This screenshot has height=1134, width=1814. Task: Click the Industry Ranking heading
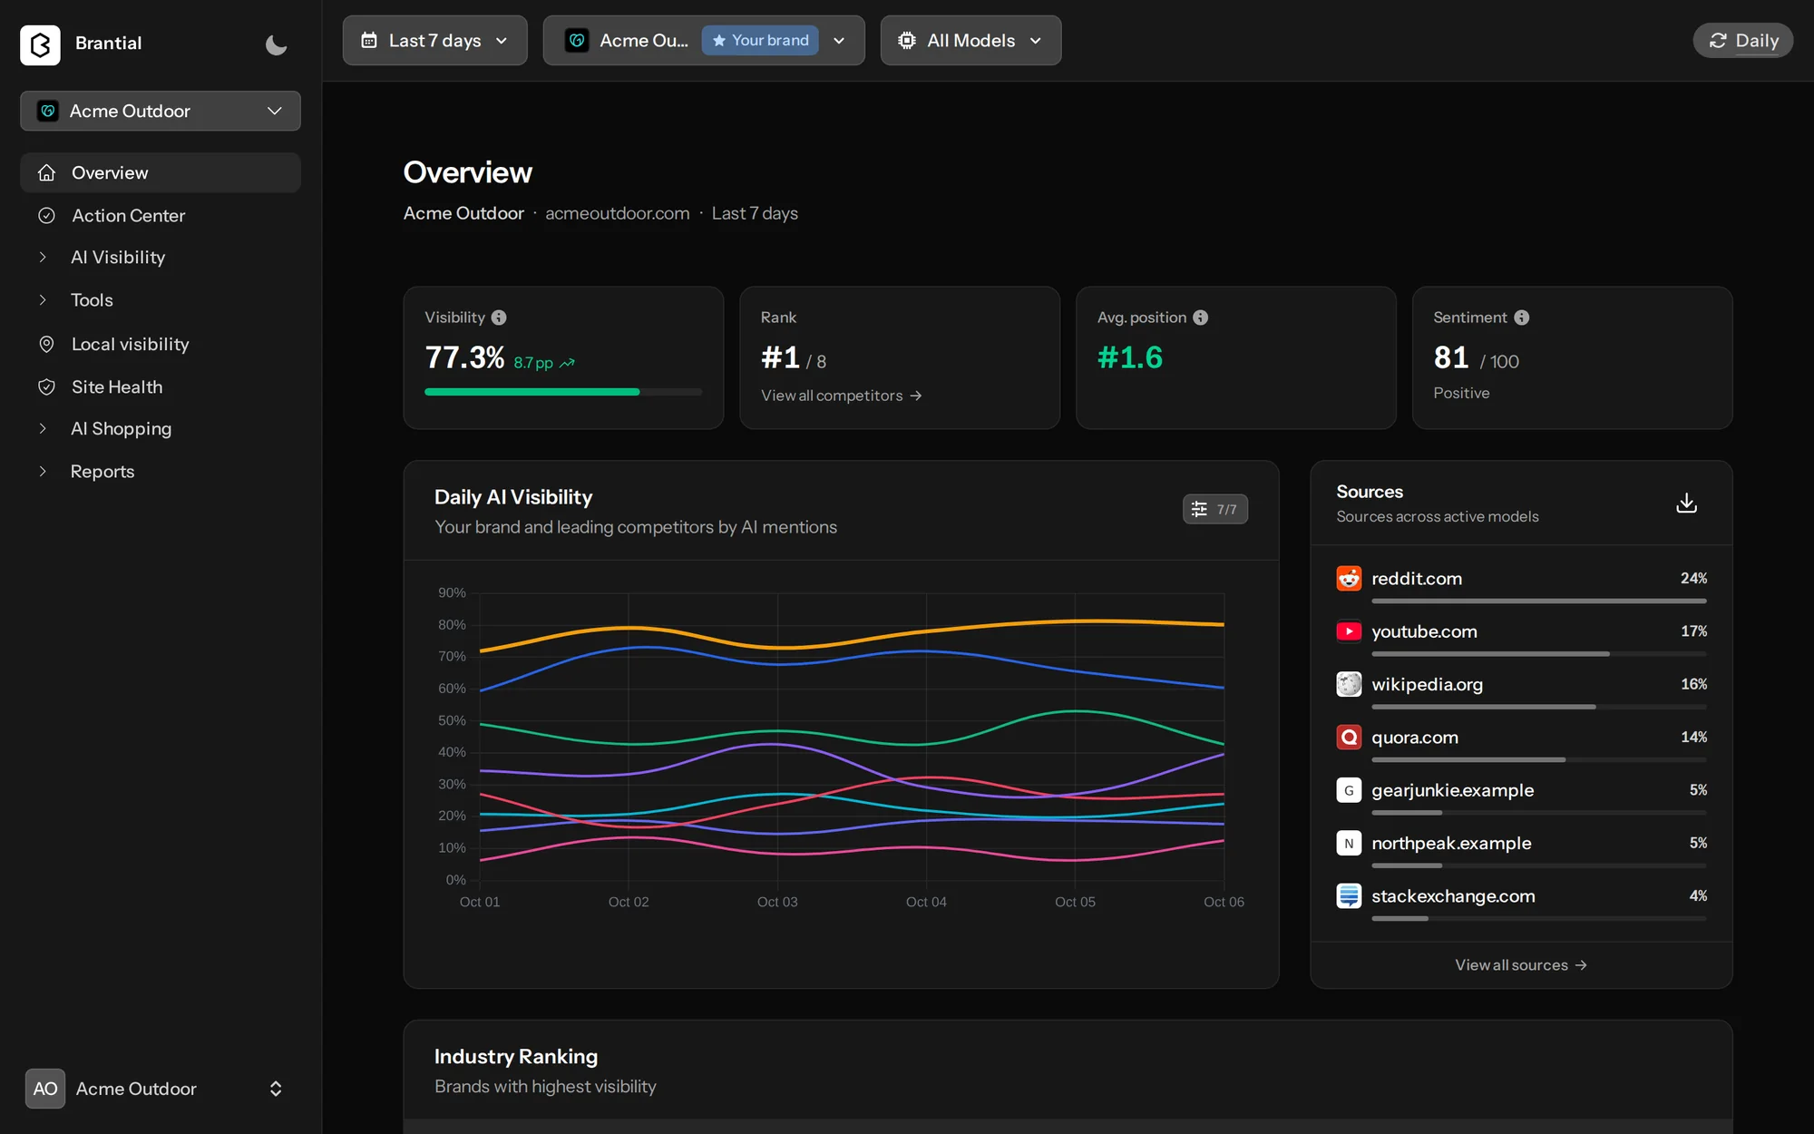pos(516,1056)
